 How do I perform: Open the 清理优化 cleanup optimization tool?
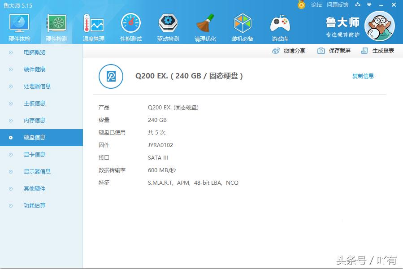tap(205, 26)
